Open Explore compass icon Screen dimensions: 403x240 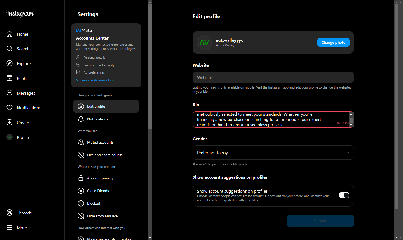pos(10,63)
